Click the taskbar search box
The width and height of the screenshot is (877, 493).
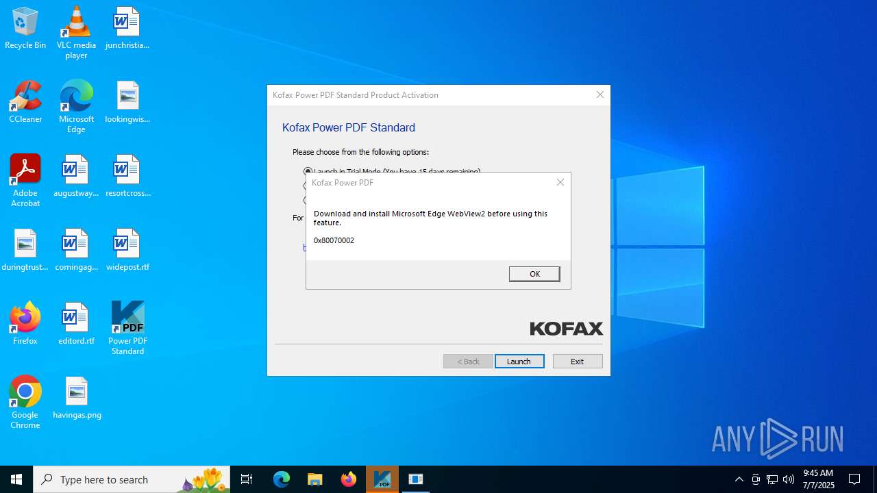tap(132, 479)
